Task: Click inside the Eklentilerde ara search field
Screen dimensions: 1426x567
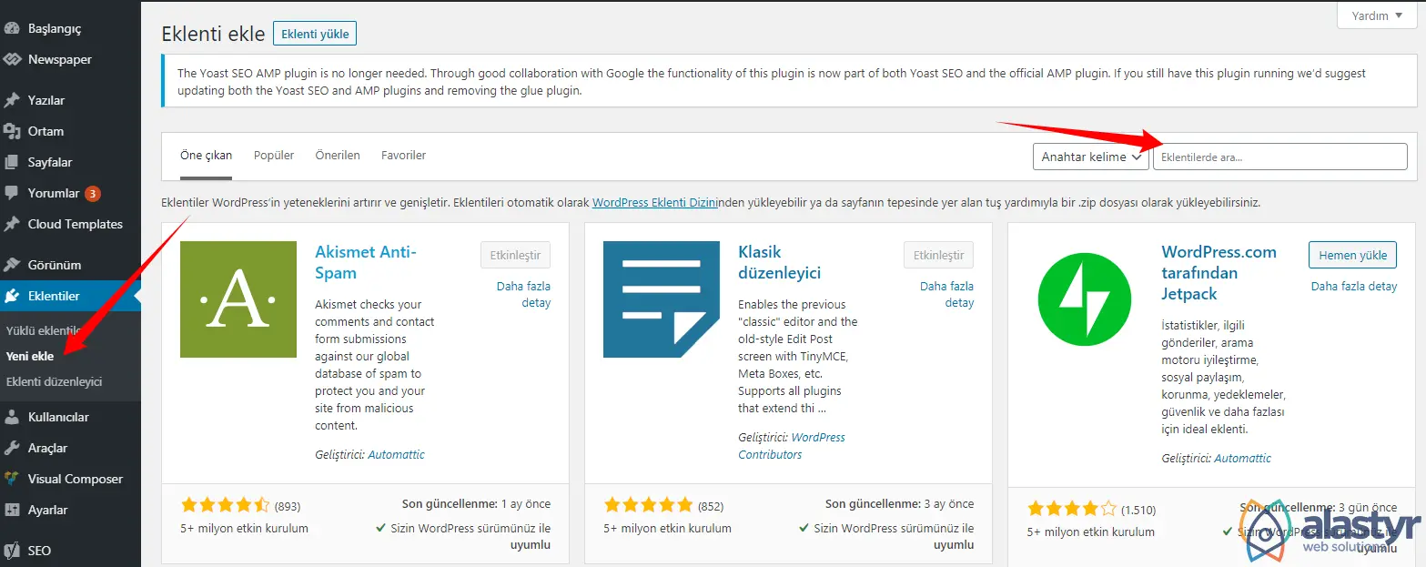Action: pyautogui.click(x=1279, y=156)
